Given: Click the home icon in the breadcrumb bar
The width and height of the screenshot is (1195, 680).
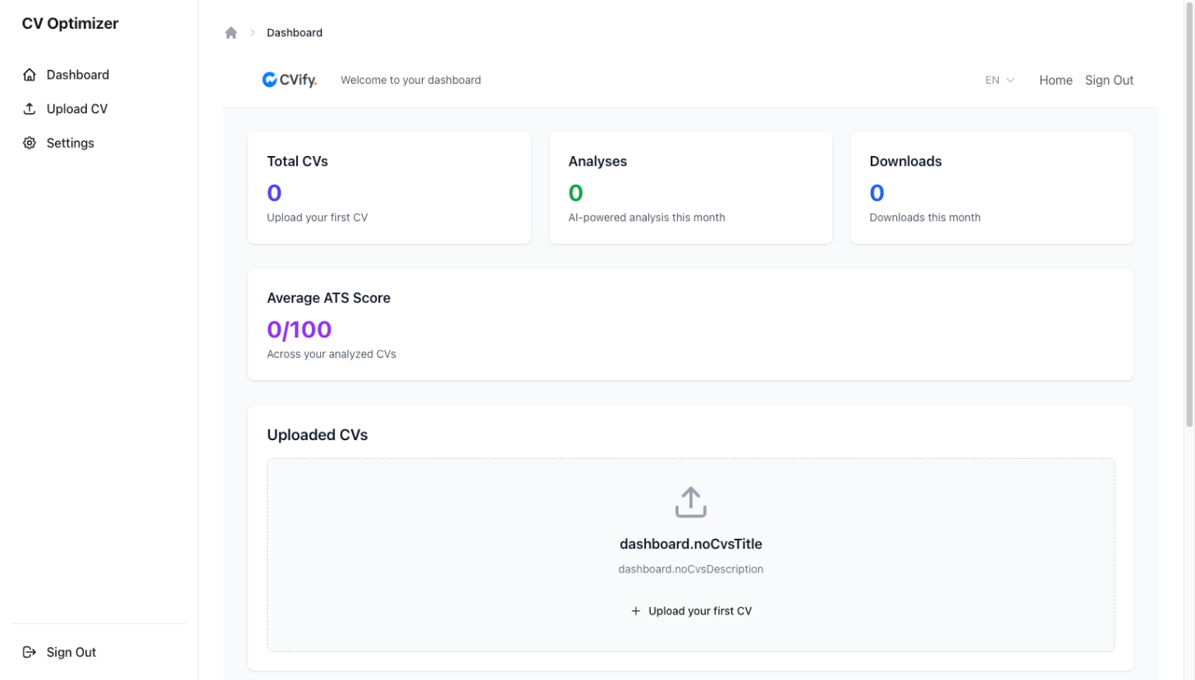Looking at the screenshot, I should (x=231, y=32).
